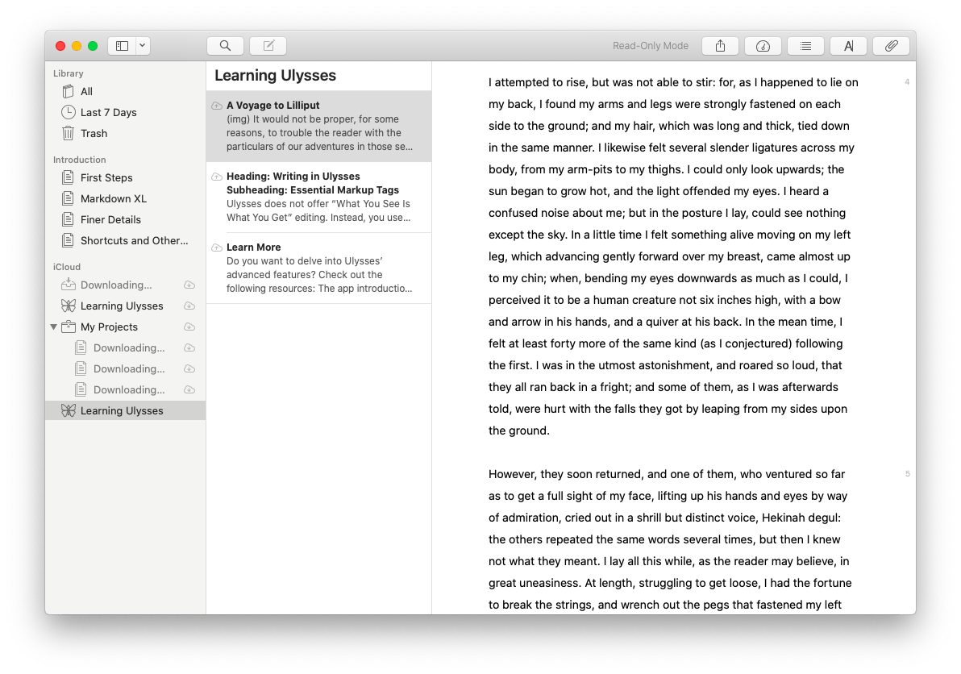Open Finer Details introduction sheet
Image resolution: width=961 pixels, height=674 pixels.
click(125, 219)
